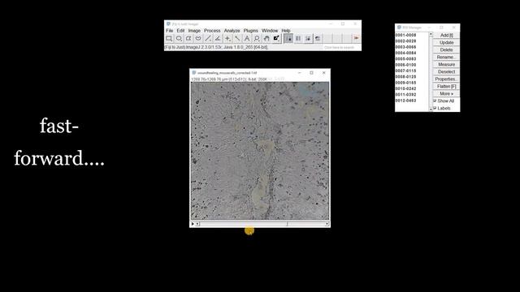
Task: Select the Color picker tool
Action: (x=276, y=38)
